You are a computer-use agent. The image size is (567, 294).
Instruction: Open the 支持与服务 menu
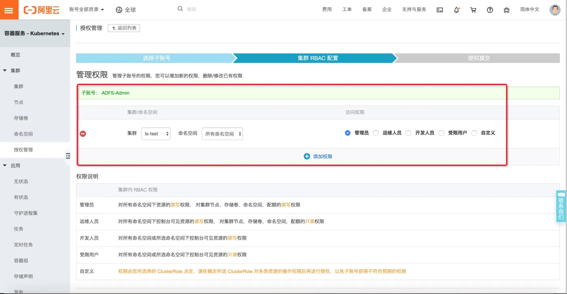coord(414,9)
